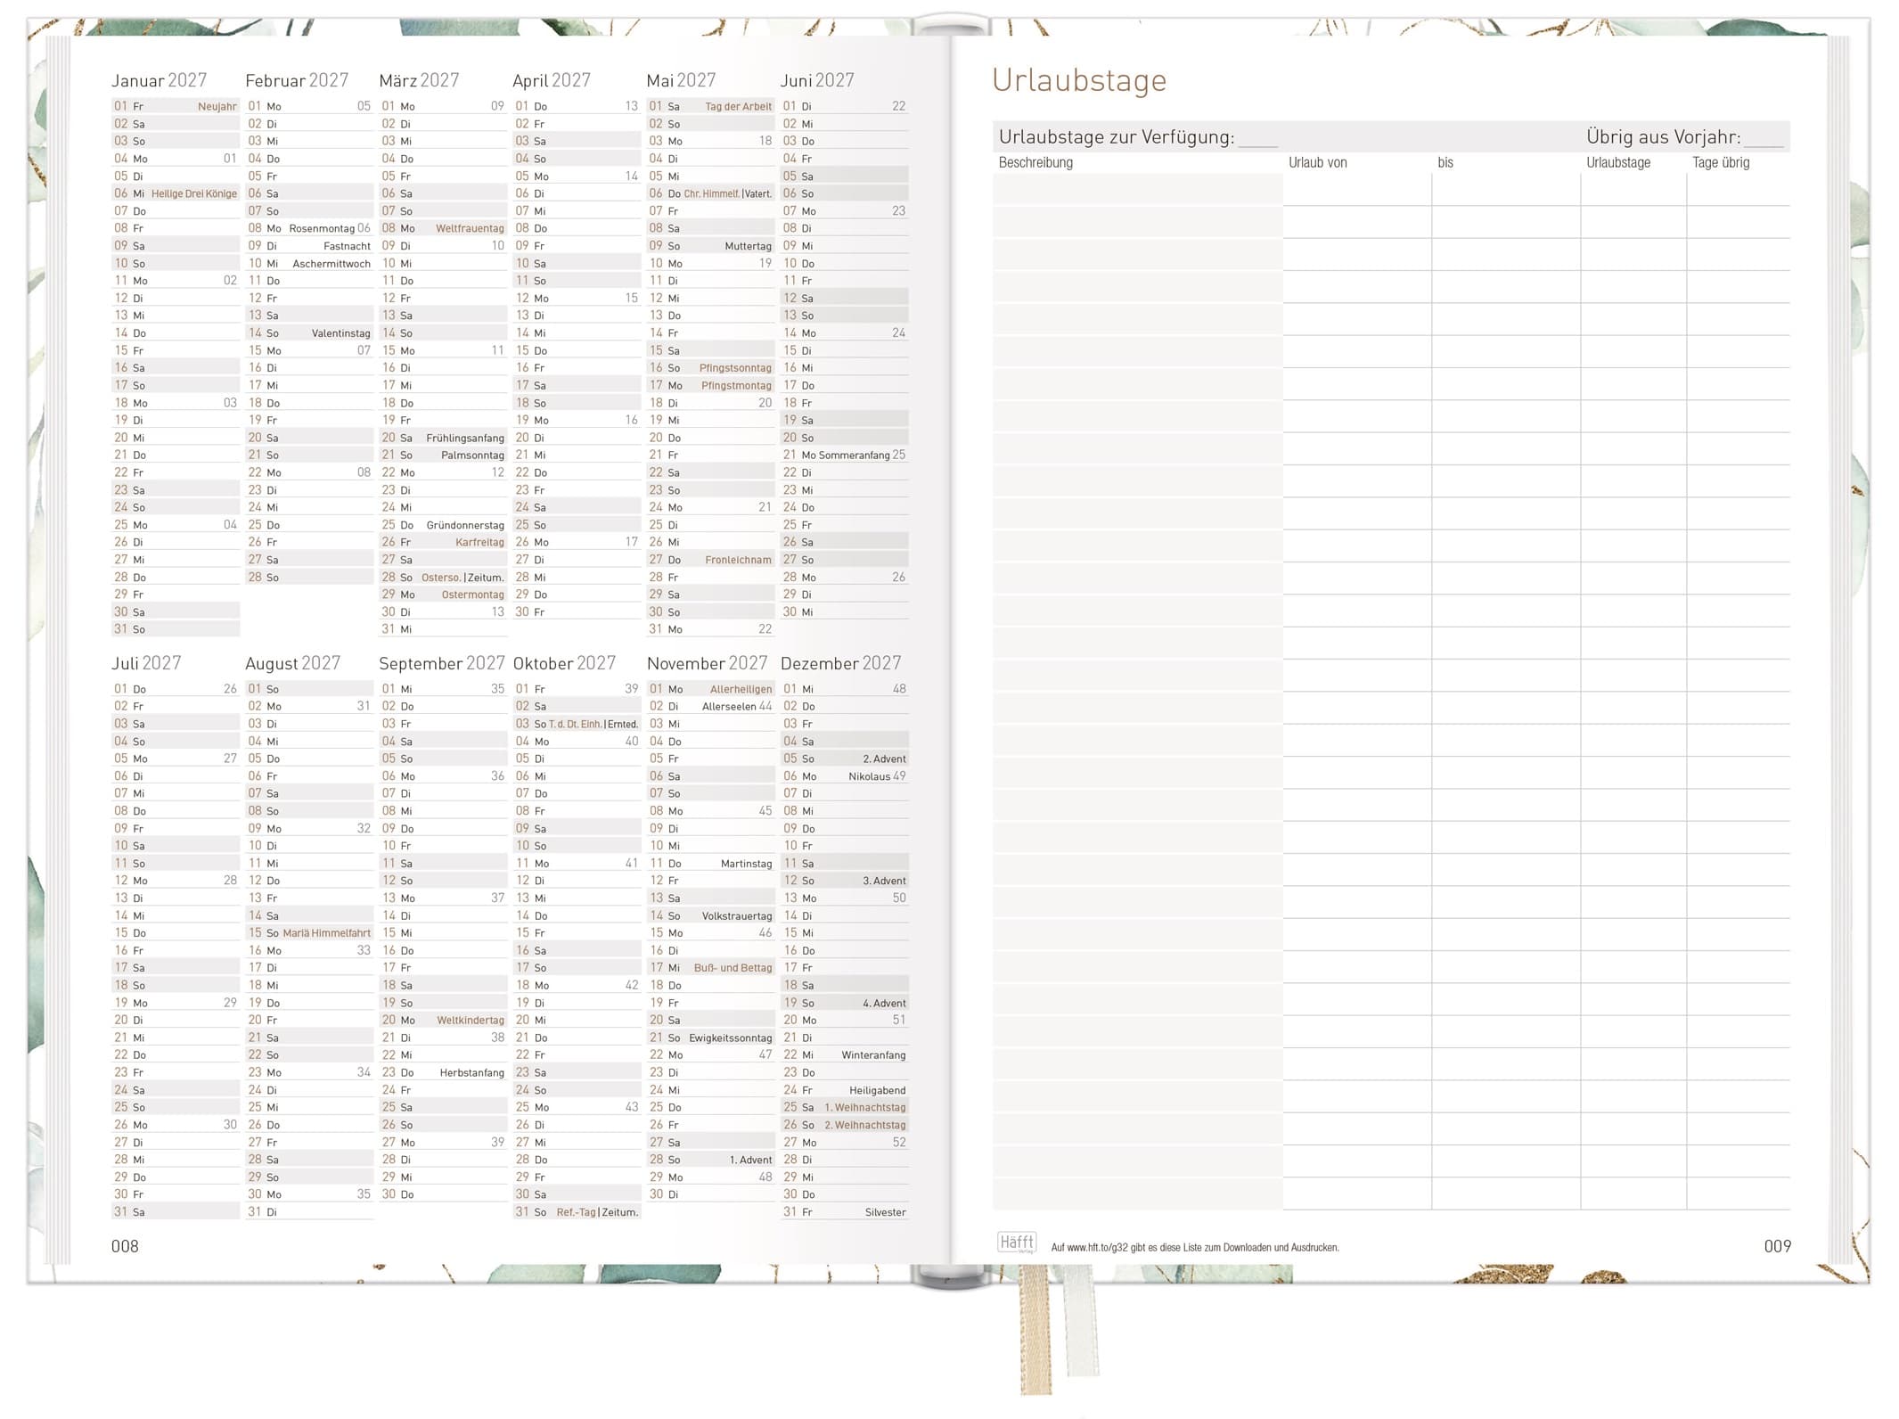Screen dimensions: 1899x1419
Task: Click the Übrig aus Vorjahr blank field
Action: coord(1764,139)
